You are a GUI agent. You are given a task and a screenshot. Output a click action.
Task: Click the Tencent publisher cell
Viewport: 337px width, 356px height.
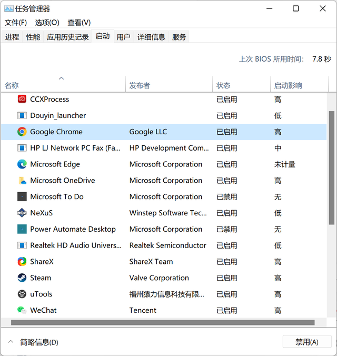[x=143, y=310]
